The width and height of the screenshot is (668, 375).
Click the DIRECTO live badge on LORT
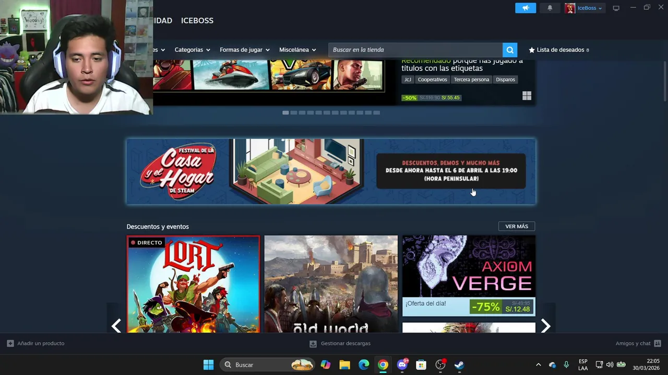(146, 243)
